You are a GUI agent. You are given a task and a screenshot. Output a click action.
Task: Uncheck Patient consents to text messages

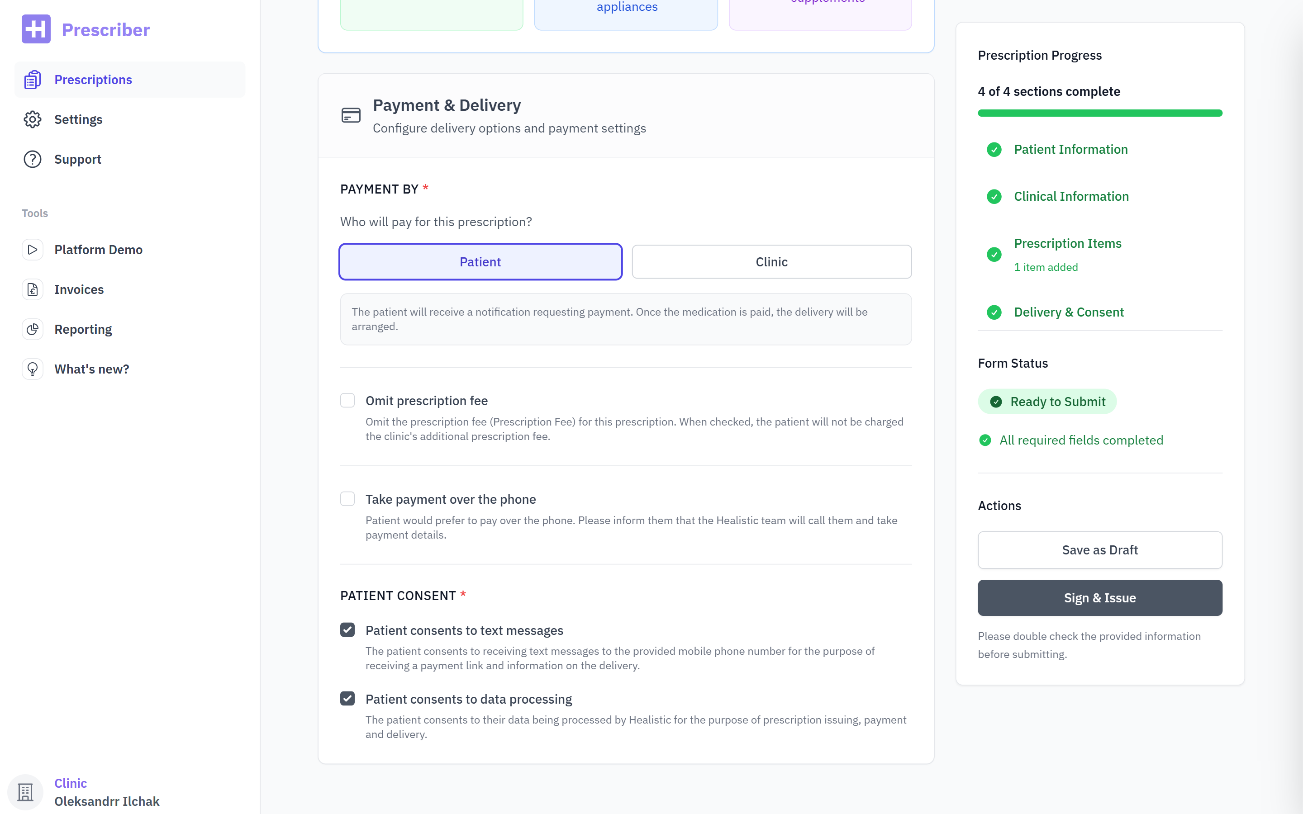[x=347, y=630]
